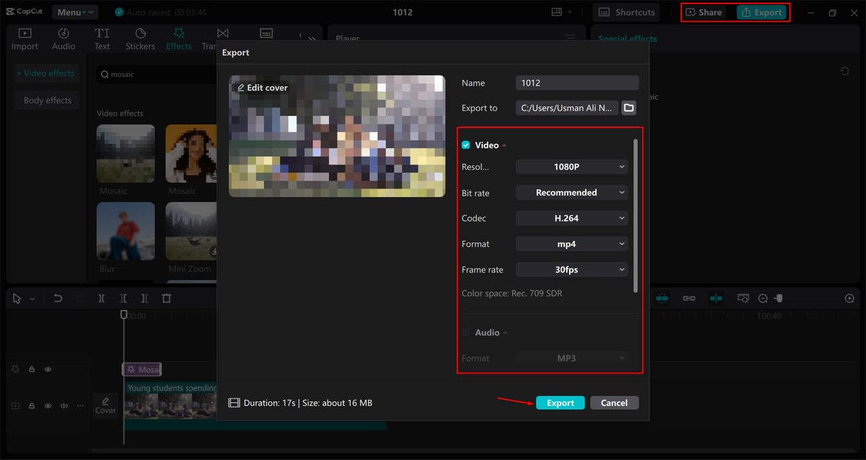Click the Export settings scrollbar
The image size is (866, 460).
tap(635, 216)
